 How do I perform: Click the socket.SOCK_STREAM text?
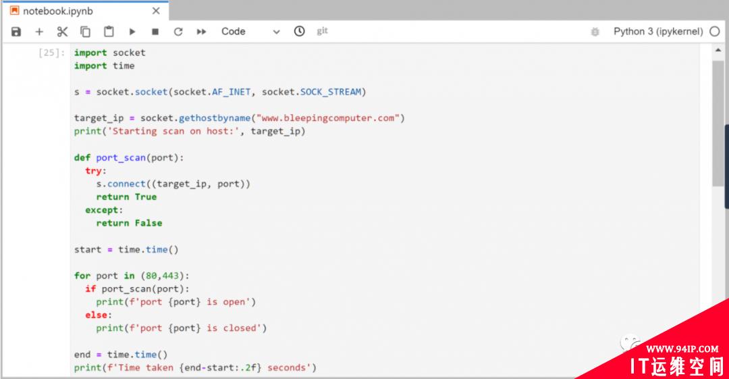[311, 92]
